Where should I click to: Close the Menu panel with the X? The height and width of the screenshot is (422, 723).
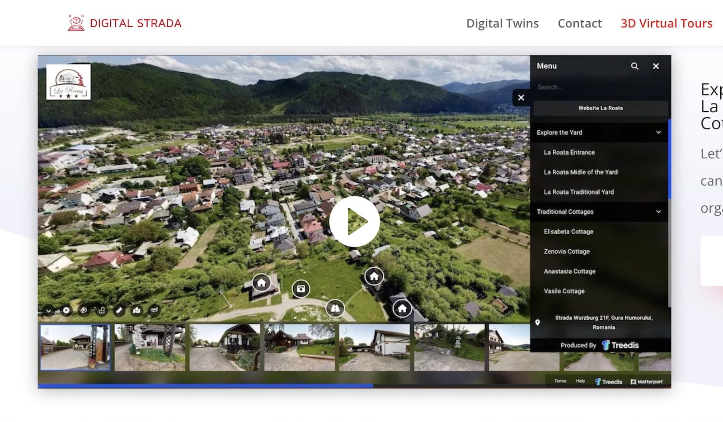[656, 66]
